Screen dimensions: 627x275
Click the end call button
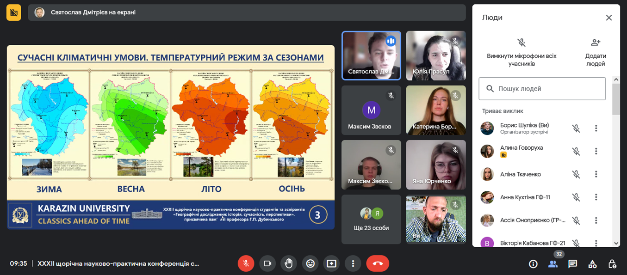click(x=378, y=263)
